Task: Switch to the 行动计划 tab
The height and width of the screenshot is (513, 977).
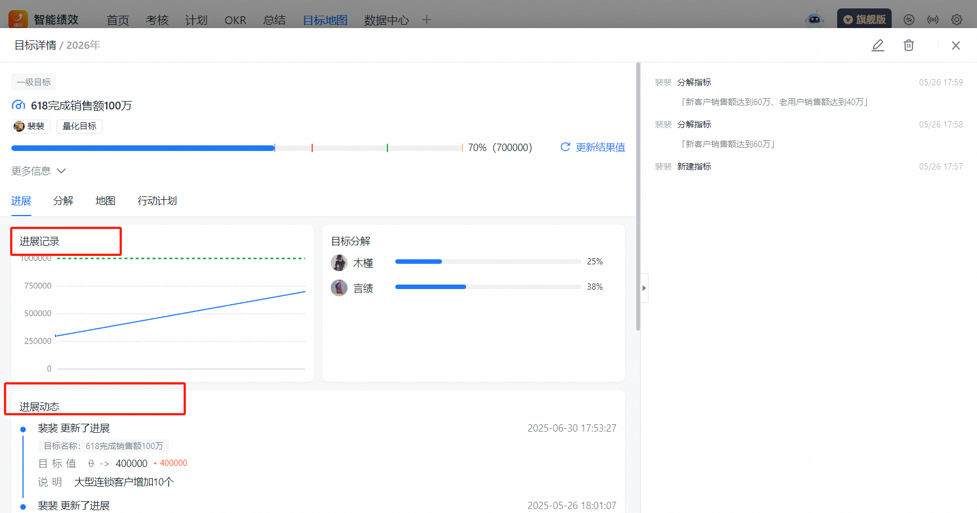Action: click(157, 201)
